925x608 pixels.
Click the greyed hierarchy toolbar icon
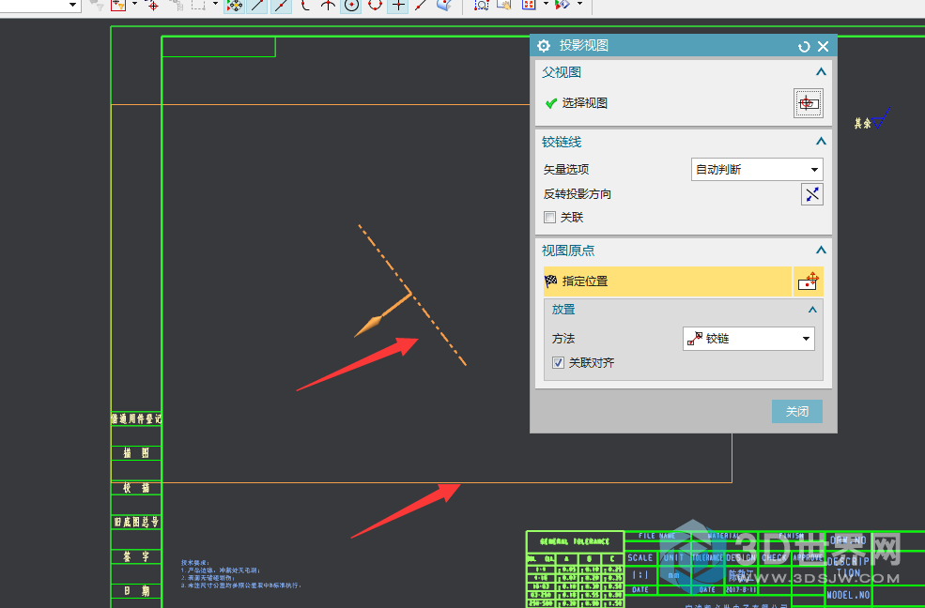click(176, 6)
